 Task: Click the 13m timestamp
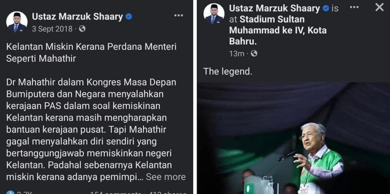237,54
